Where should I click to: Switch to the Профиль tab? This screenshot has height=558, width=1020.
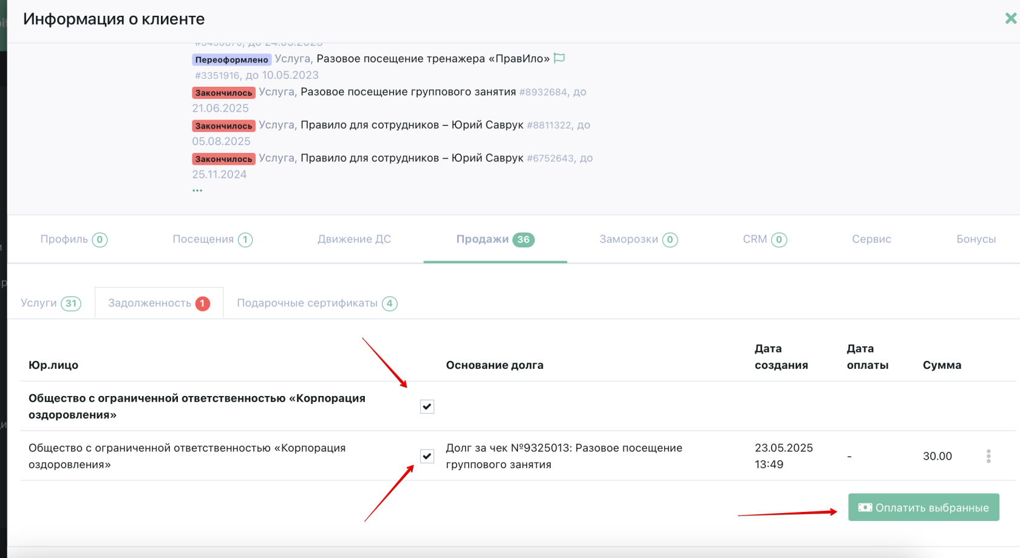(x=73, y=240)
